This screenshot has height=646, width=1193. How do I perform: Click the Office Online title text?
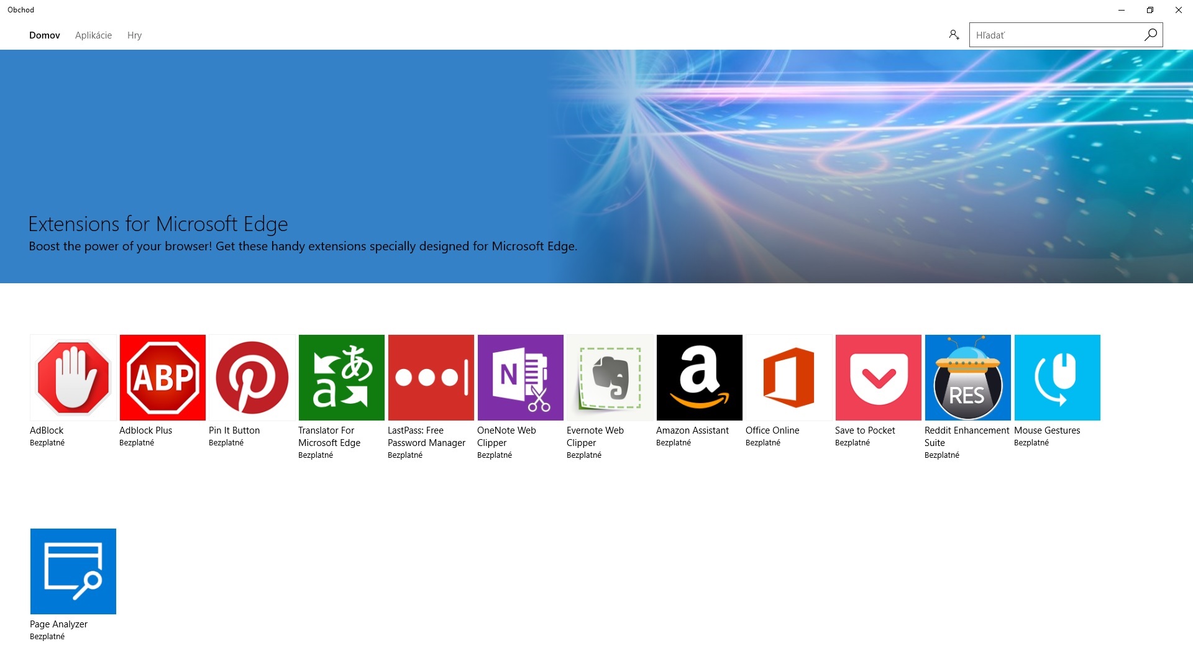coord(772,430)
